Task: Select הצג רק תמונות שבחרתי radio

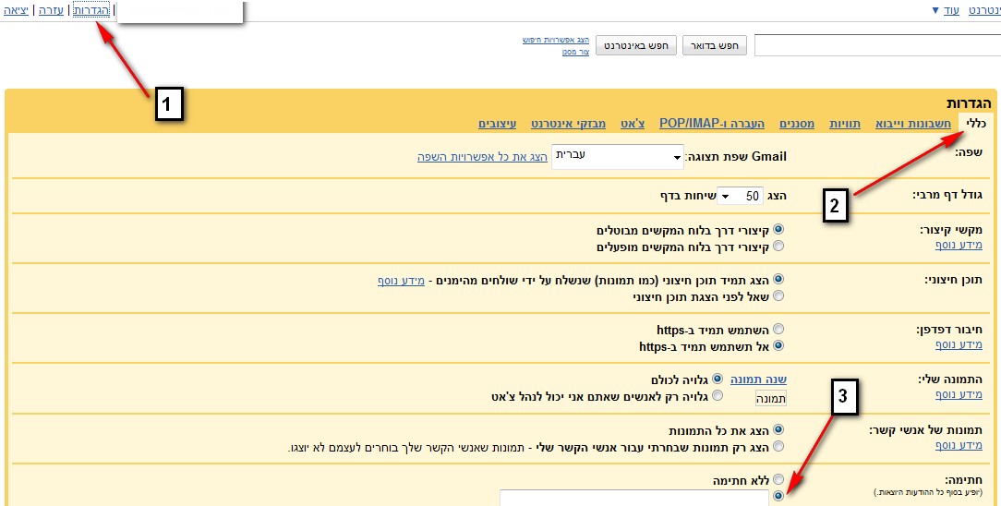Action: tap(778, 447)
